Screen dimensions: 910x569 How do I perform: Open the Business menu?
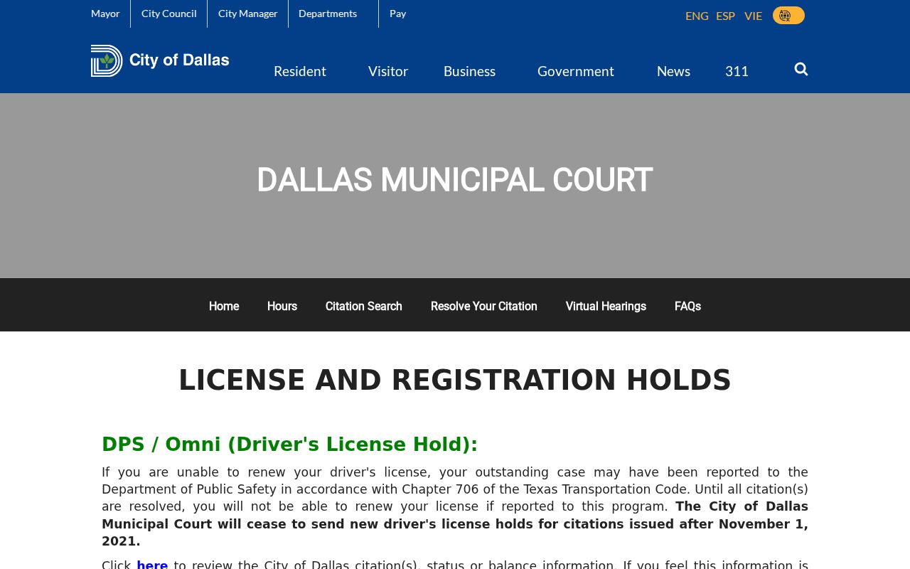[x=469, y=71]
